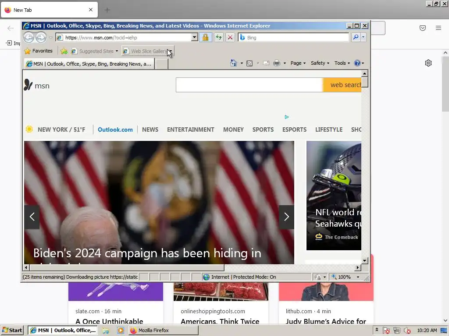Viewport: 449px width, 336px height.
Task: Open the Tools menu
Action: (x=342, y=63)
